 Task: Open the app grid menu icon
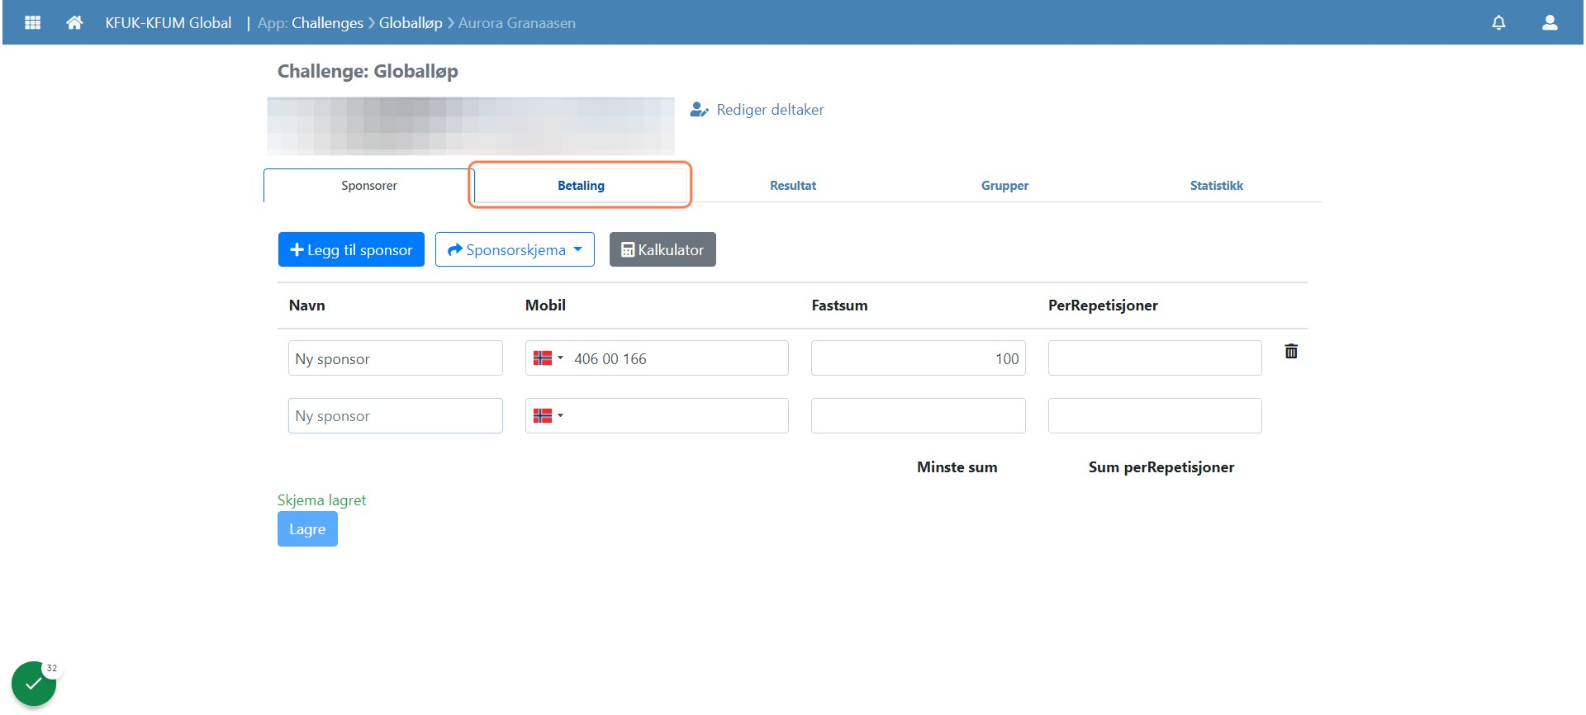tap(33, 22)
